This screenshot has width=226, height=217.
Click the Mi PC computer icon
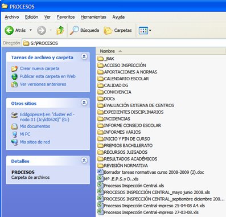coord(14,134)
